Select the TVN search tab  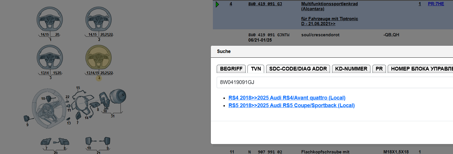point(256,69)
